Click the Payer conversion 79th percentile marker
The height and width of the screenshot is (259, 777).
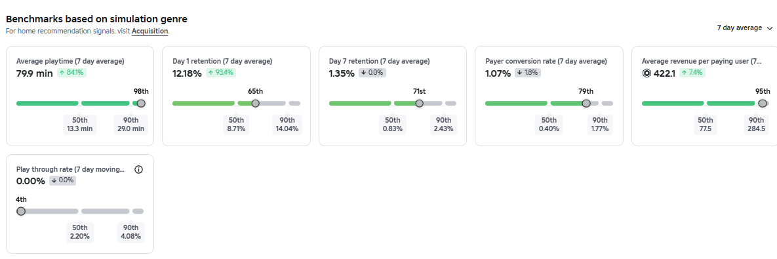(586, 104)
